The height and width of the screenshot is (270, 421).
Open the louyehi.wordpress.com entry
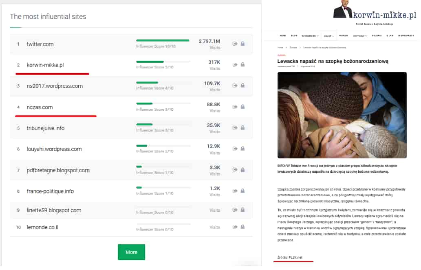54,149
